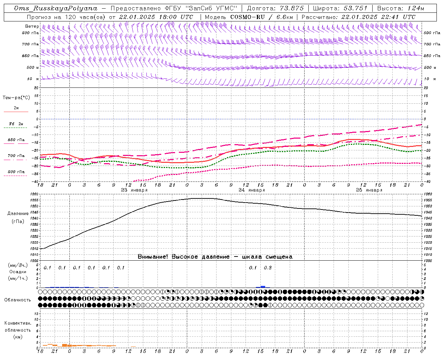The image size is (442, 354).
Task: Click the 'Ветер' wind panel label
Action: 32,26
